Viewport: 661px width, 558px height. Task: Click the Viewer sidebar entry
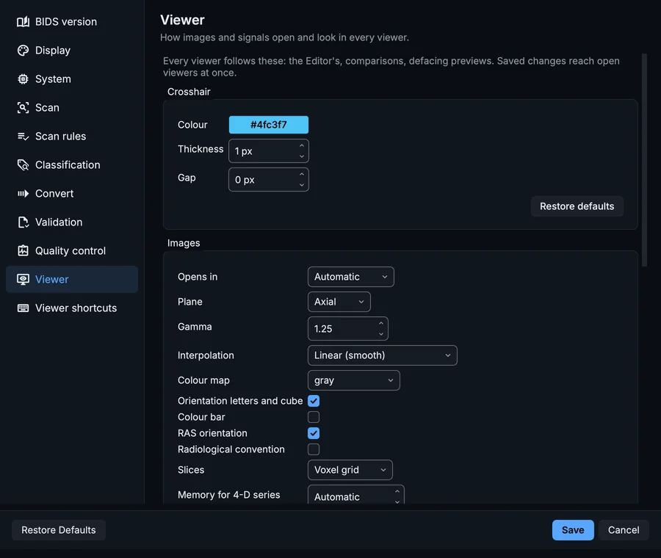72,280
